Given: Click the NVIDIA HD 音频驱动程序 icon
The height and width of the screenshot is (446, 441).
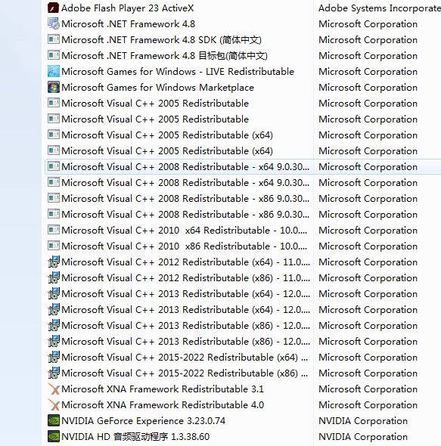Looking at the screenshot, I should pyautogui.click(x=53, y=437).
